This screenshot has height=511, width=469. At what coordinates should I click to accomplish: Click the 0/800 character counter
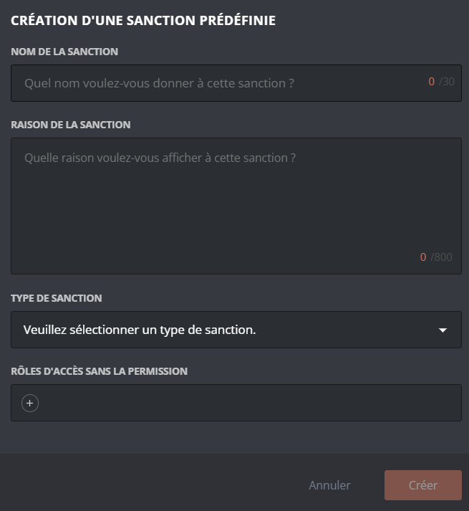tap(436, 257)
